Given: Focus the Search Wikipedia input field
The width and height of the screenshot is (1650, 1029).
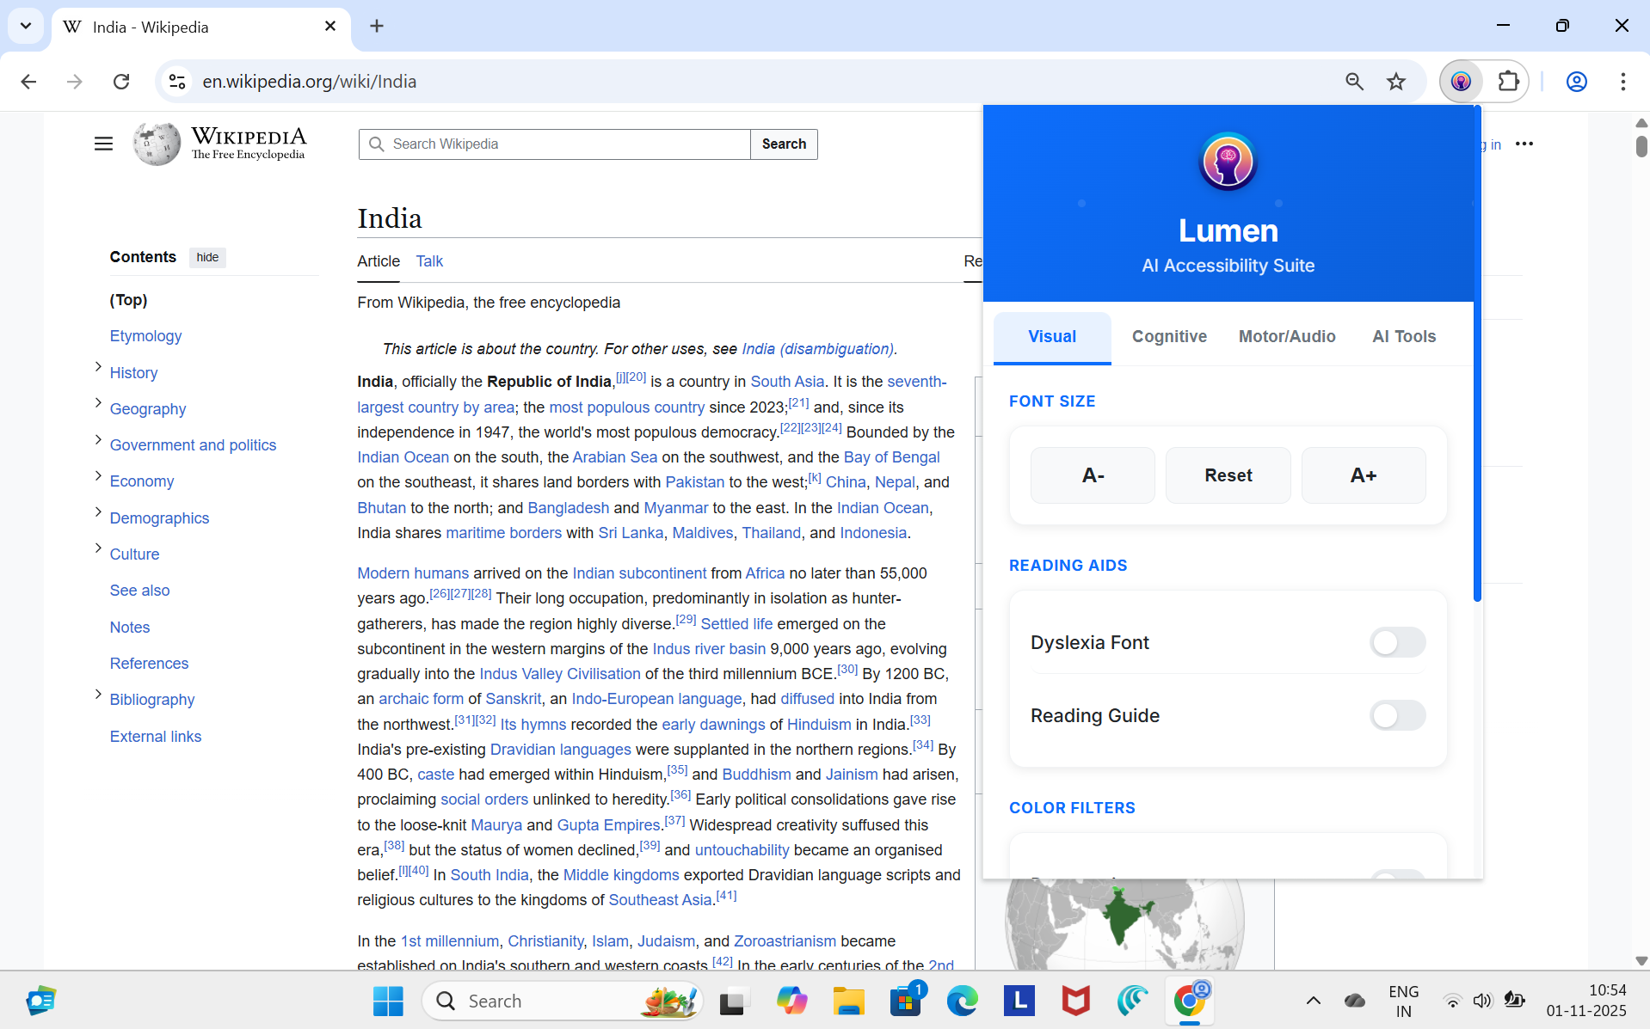Looking at the screenshot, I should click(x=555, y=144).
